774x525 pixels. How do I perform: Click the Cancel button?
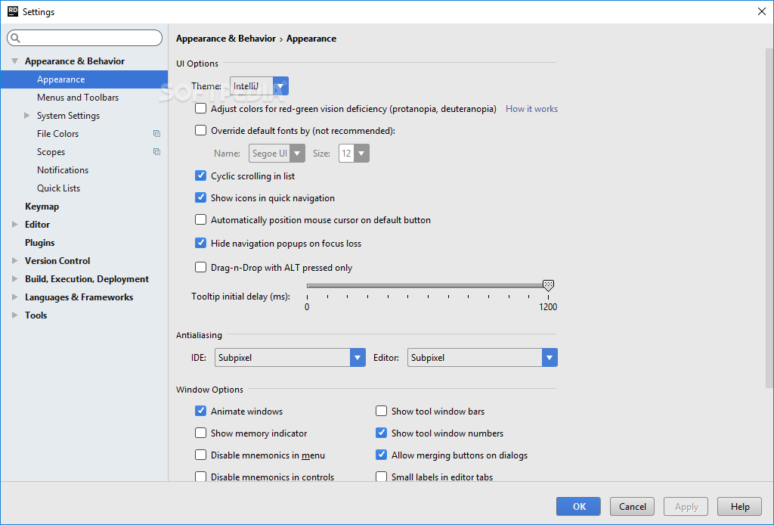pos(633,506)
